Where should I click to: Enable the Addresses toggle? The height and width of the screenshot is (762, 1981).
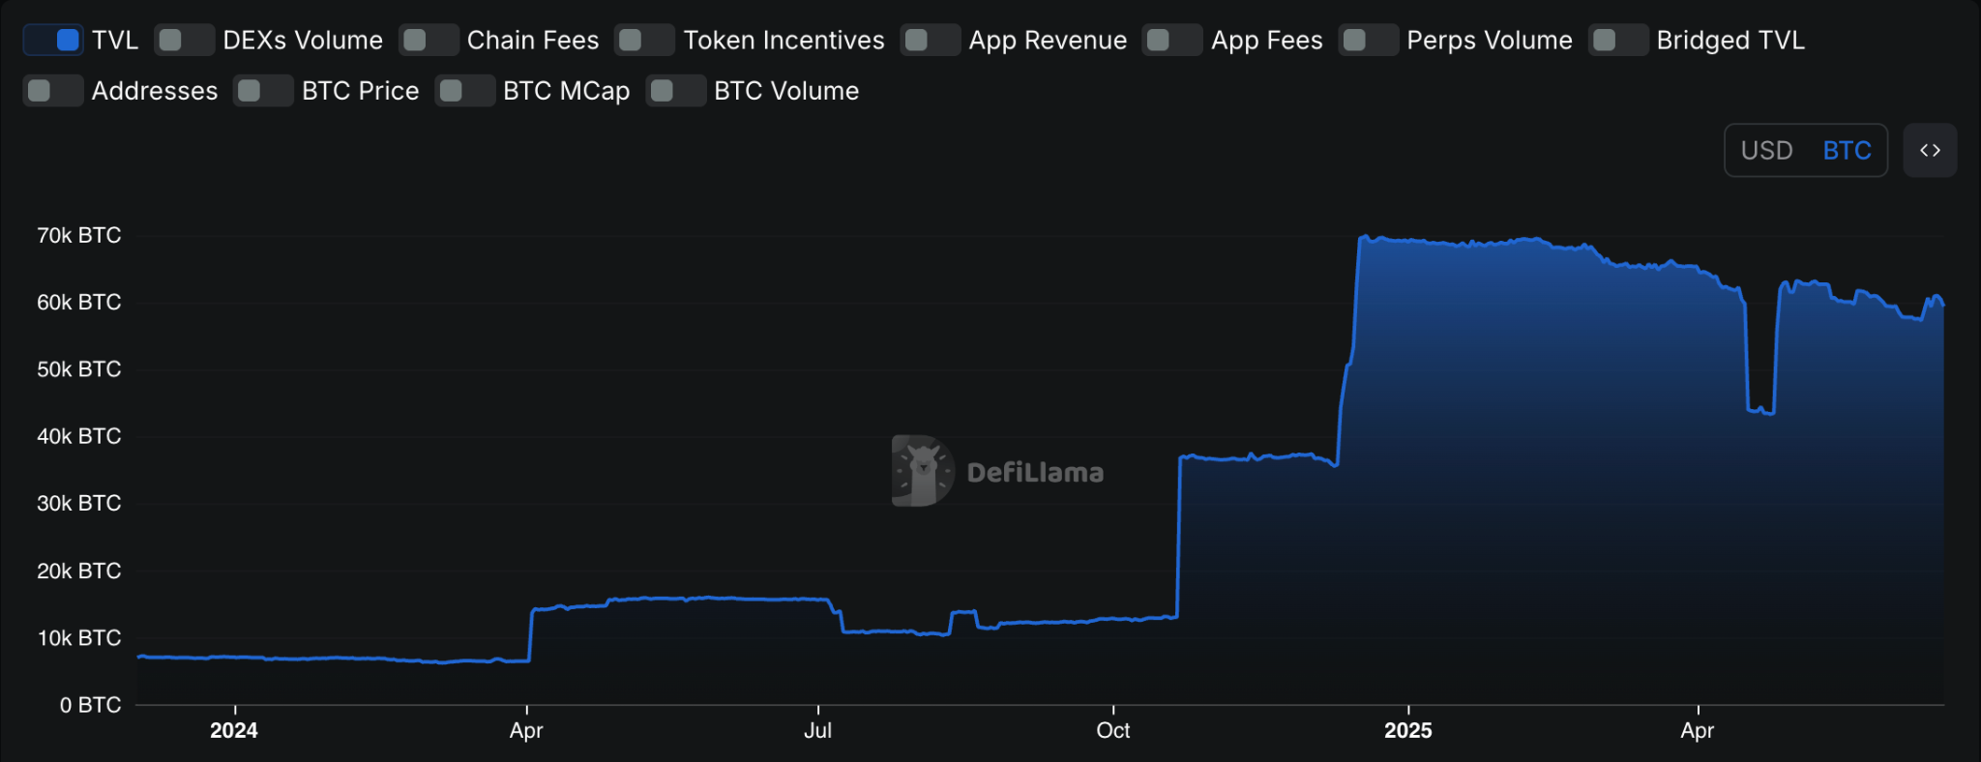coord(53,90)
